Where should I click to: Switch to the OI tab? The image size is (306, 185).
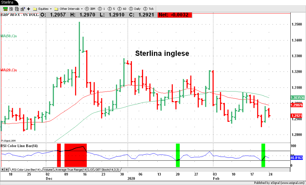91,170
